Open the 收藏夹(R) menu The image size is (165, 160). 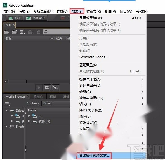point(94,11)
